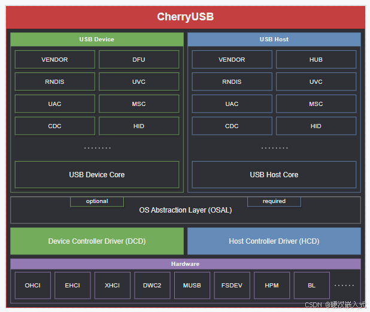Click the required label tag
This screenshot has height=312, width=370.
click(x=274, y=202)
